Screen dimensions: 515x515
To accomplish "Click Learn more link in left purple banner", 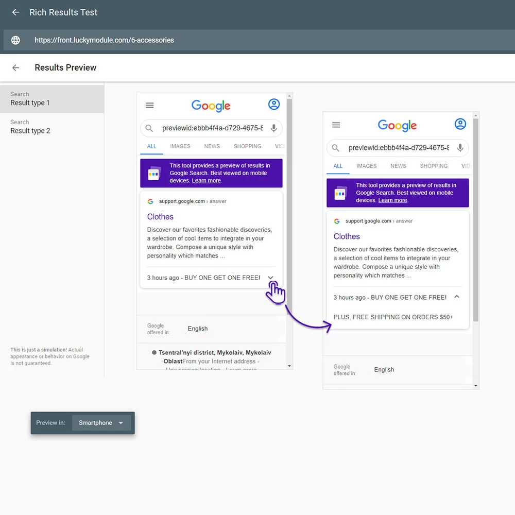I will [207, 181].
